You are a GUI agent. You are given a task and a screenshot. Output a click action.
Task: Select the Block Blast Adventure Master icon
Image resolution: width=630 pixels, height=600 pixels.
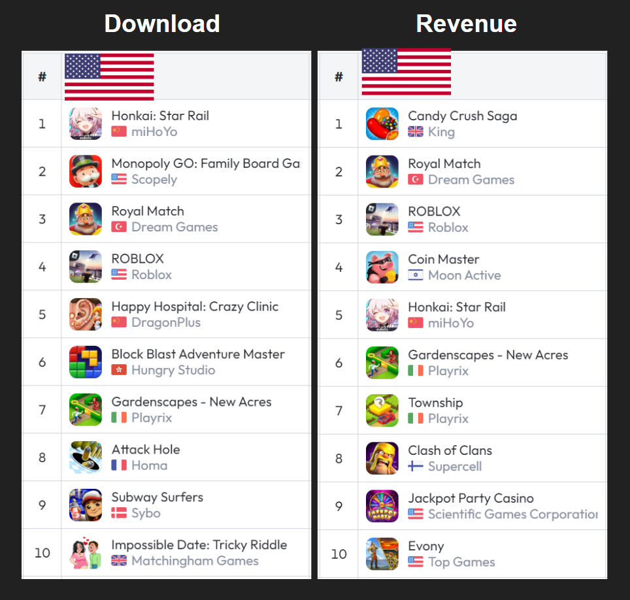click(85, 362)
